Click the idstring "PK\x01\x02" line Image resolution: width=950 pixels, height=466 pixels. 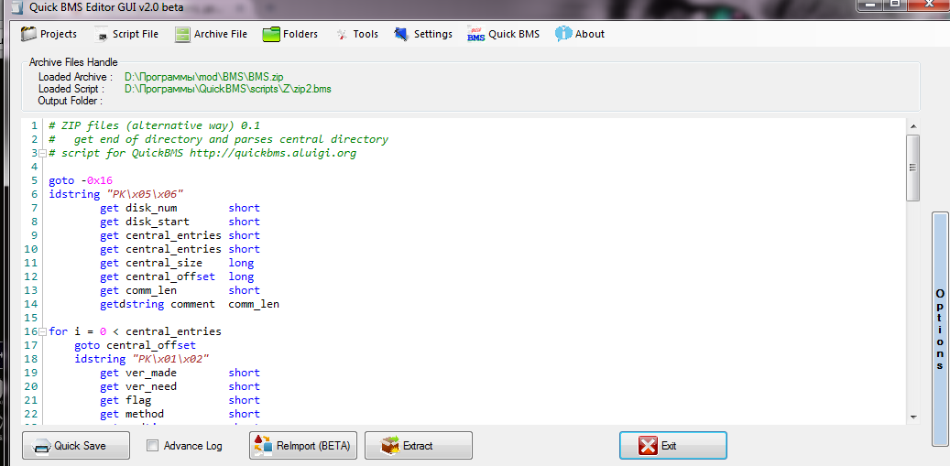(x=142, y=359)
